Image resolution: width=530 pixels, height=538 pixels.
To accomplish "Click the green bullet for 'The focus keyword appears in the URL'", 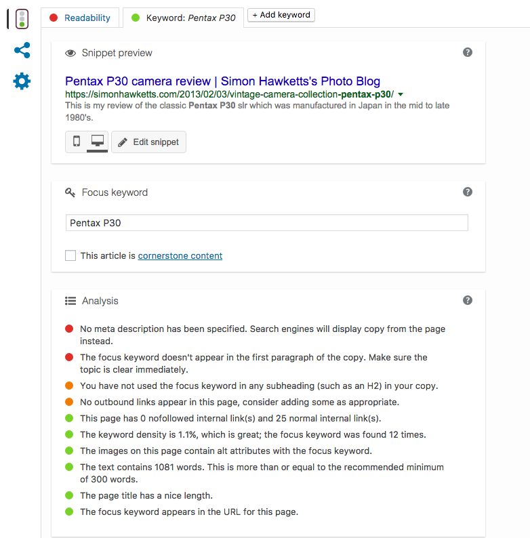I will (69, 512).
